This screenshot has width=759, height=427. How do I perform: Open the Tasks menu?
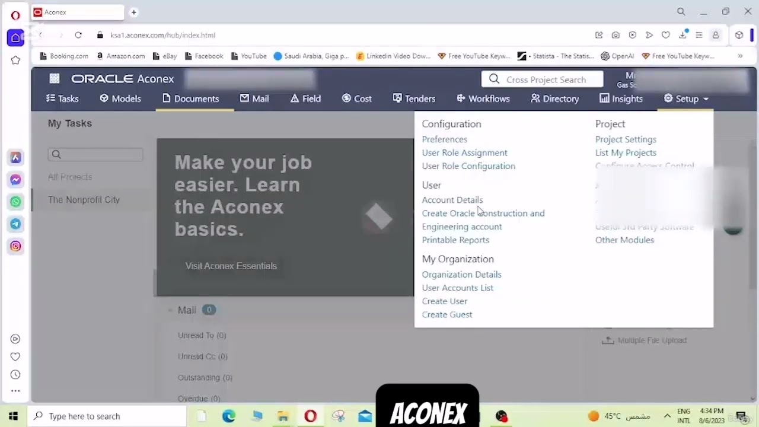(62, 98)
